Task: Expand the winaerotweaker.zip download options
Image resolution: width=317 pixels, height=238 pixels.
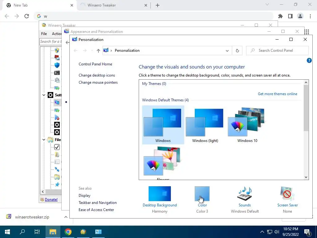Action: [x=66, y=217]
